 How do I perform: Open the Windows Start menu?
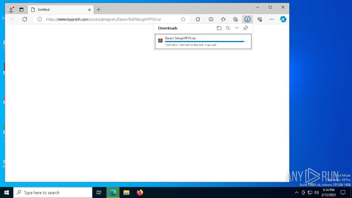point(7,193)
